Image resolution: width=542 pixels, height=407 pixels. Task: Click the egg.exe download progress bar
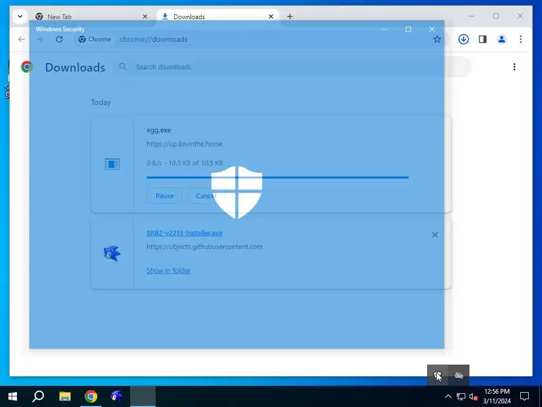[x=277, y=178]
